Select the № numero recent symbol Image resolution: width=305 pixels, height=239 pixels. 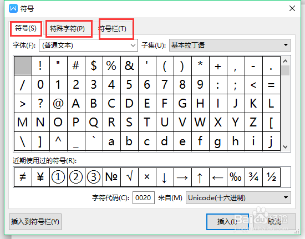111,177
